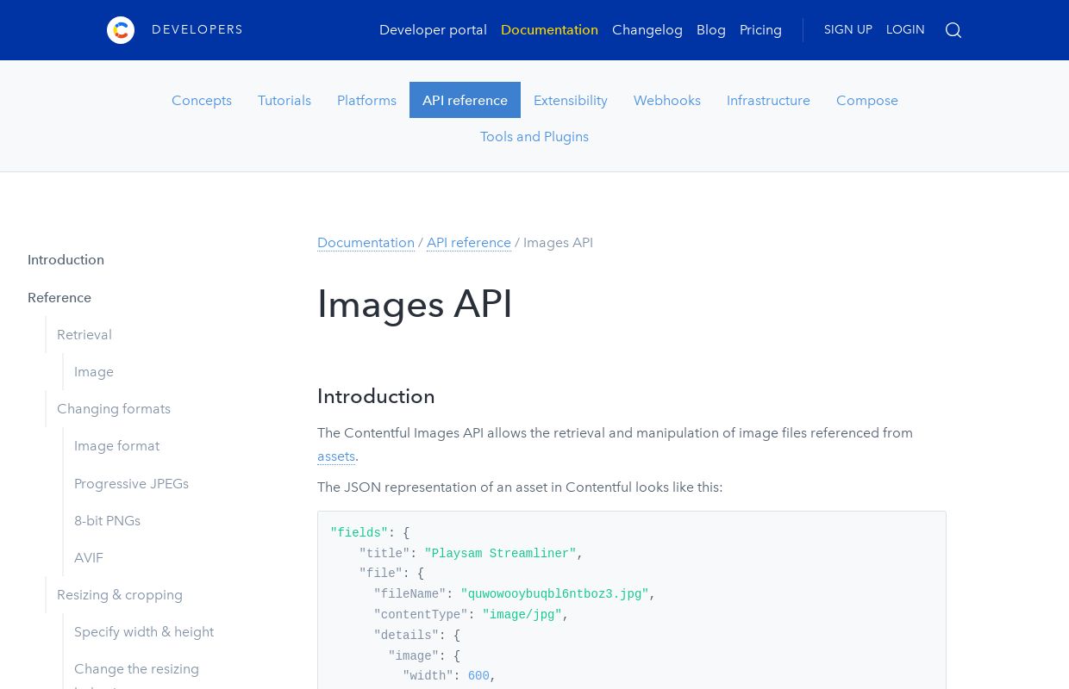Viewport: 1069px width, 689px height.
Task: Click the "fields" key in code block
Action: 359,533
